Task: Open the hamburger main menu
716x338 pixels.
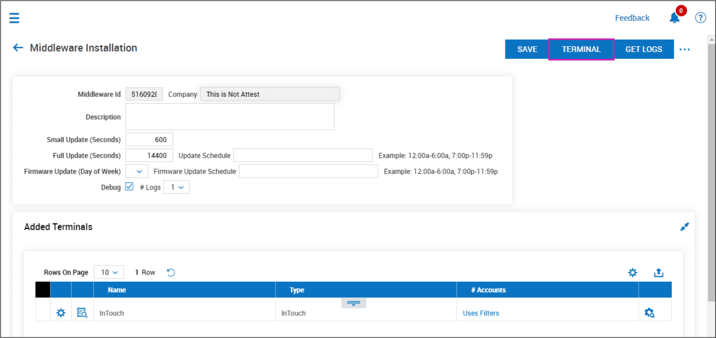Action: coord(14,18)
